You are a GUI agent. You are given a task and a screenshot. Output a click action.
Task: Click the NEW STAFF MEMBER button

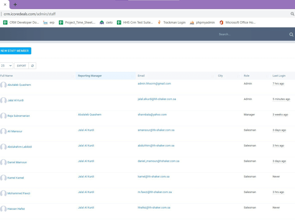pyautogui.click(x=15, y=51)
